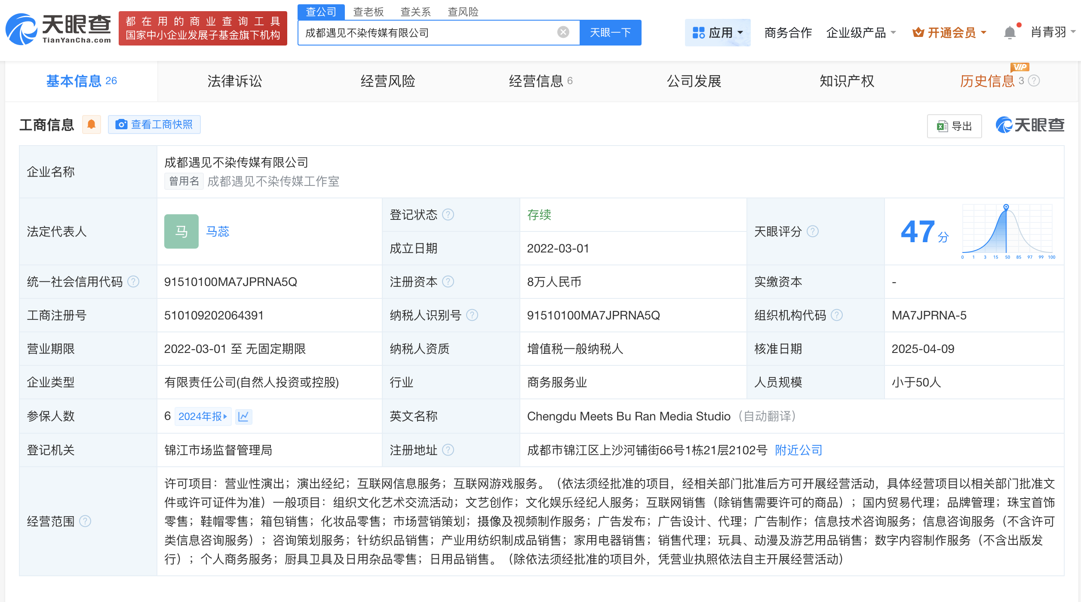Click the 存续 status text
Screen dimensions: 1081x602
point(539,214)
